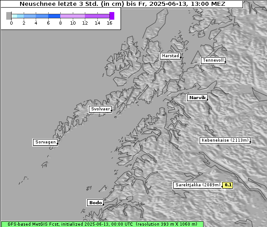Click the dark blue 6-8 legend segment
This screenshot has width=267, height=227.
pyautogui.click(x=54, y=16)
